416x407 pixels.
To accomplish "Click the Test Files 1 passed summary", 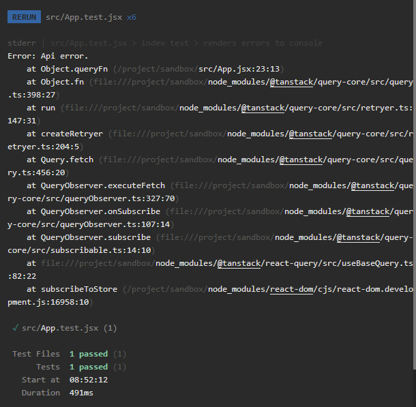I will 70,354.
